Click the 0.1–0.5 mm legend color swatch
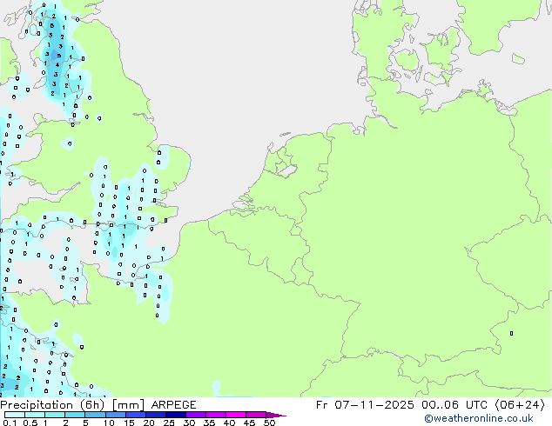The width and height of the screenshot is (552, 426). (15, 415)
